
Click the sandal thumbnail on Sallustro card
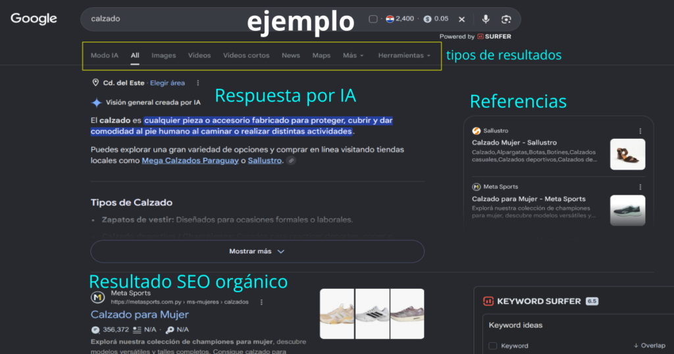coord(627,154)
